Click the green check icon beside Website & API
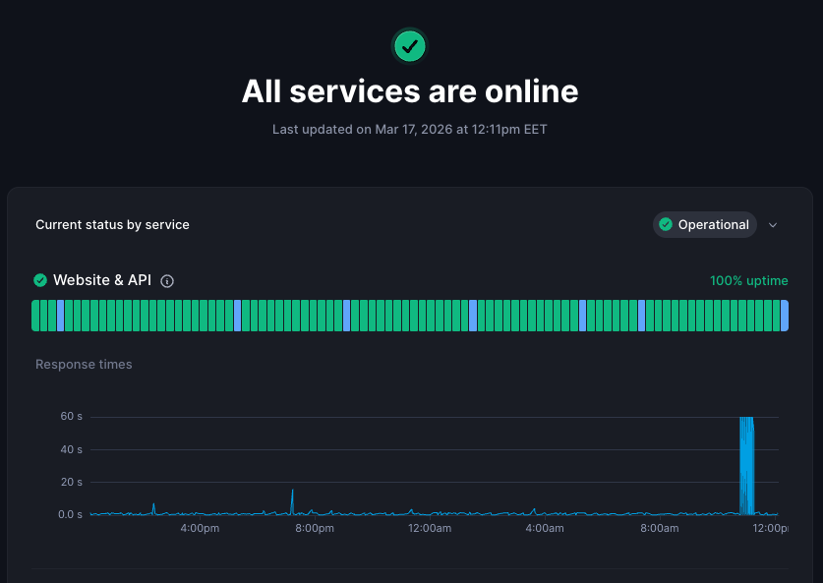Screen dimensions: 823x583 point(40,280)
